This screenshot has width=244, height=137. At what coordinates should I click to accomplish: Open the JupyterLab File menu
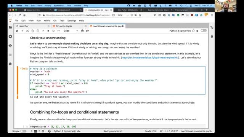point(16,21)
